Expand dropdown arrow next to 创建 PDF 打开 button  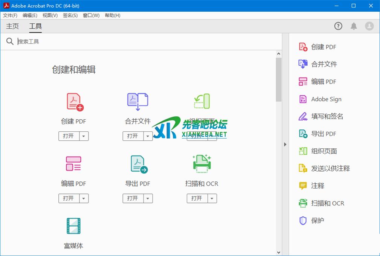[x=84, y=136]
